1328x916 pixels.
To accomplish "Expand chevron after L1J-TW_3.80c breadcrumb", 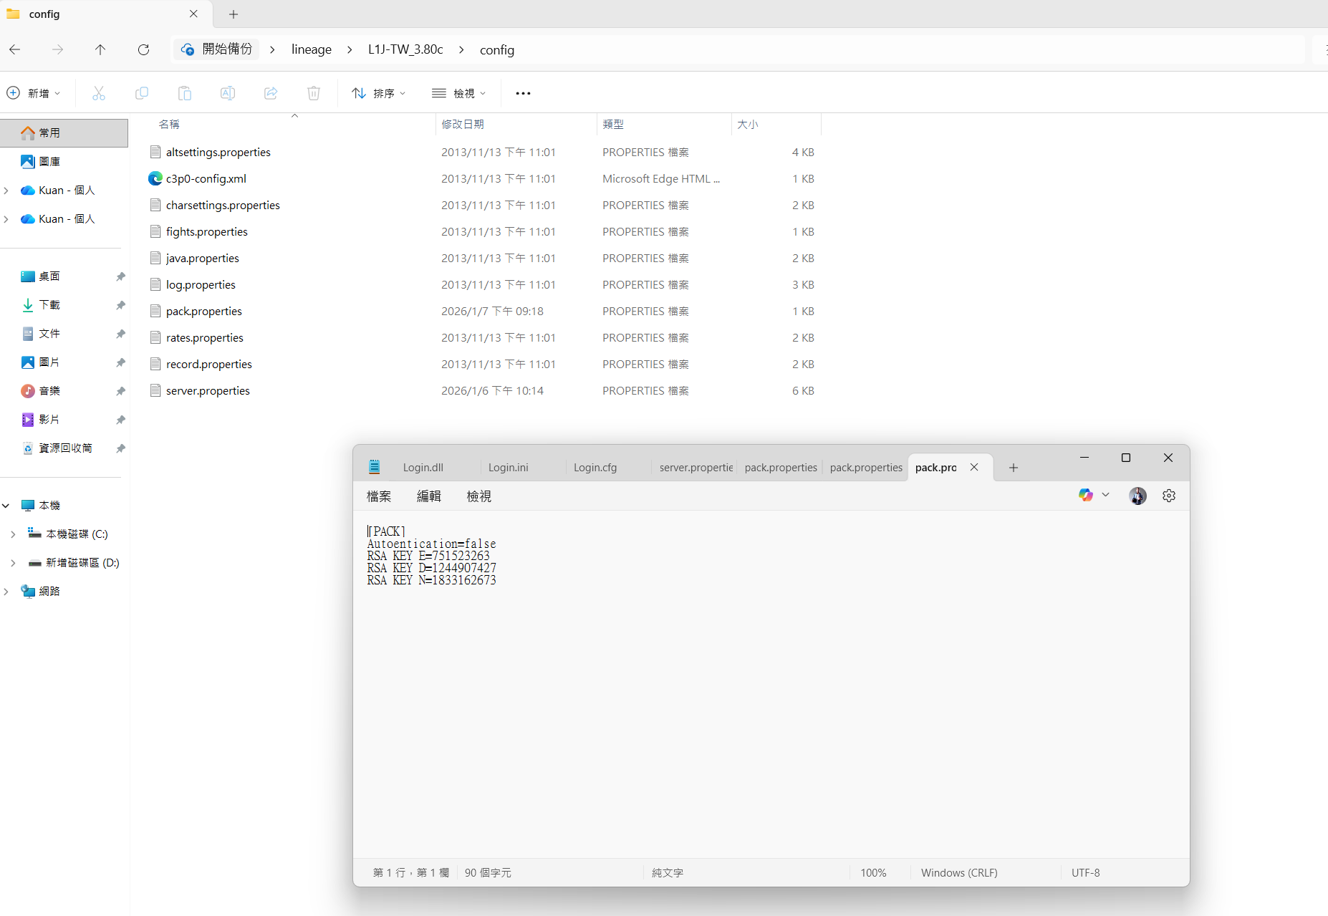I will [x=461, y=49].
